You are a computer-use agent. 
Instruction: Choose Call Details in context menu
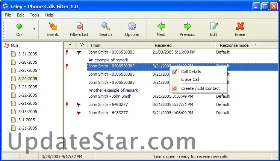(x=198, y=72)
